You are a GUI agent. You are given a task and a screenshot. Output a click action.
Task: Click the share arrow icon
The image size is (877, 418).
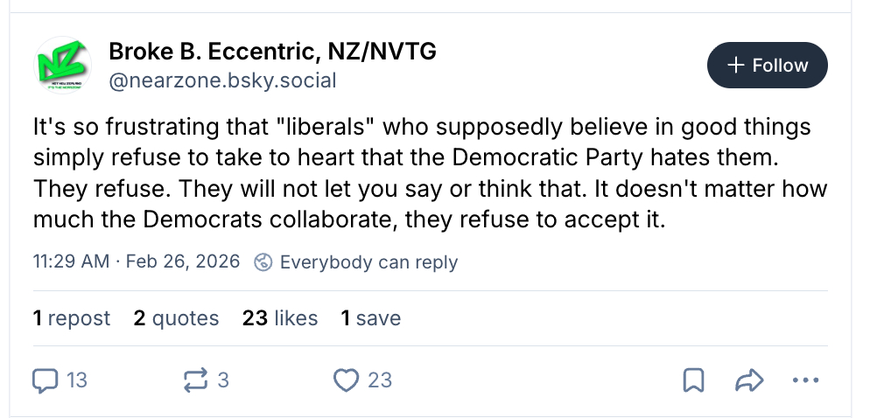pyautogui.click(x=749, y=380)
